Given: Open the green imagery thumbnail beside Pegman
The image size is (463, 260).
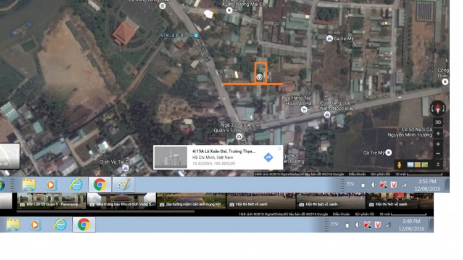Looking at the screenshot, I should 425,164.
